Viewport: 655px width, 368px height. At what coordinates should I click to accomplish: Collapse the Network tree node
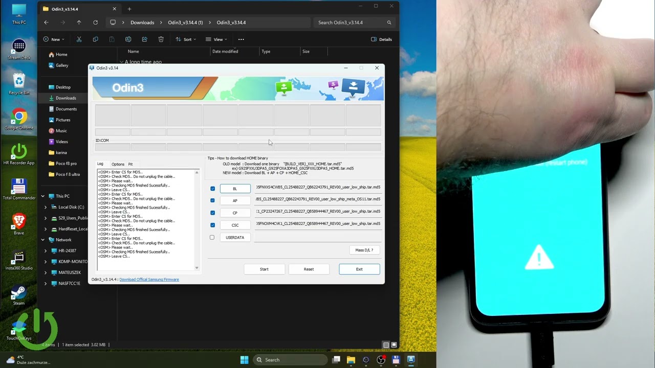pyautogui.click(x=43, y=240)
